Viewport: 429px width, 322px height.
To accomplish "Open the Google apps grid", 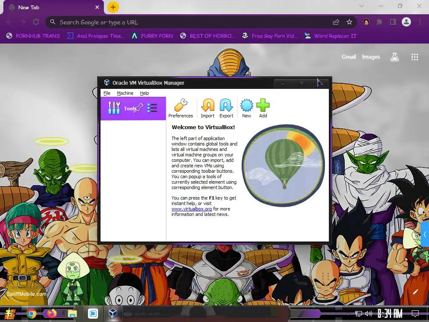I will (415, 57).
